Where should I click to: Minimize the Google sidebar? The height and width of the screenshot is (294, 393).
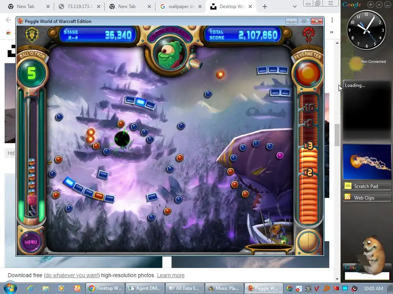coord(388,5)
